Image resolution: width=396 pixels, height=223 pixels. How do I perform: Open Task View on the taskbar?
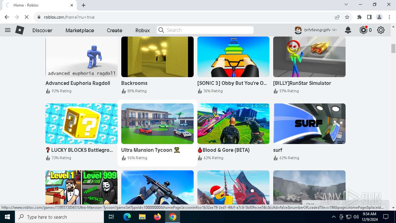coord(112,217)
